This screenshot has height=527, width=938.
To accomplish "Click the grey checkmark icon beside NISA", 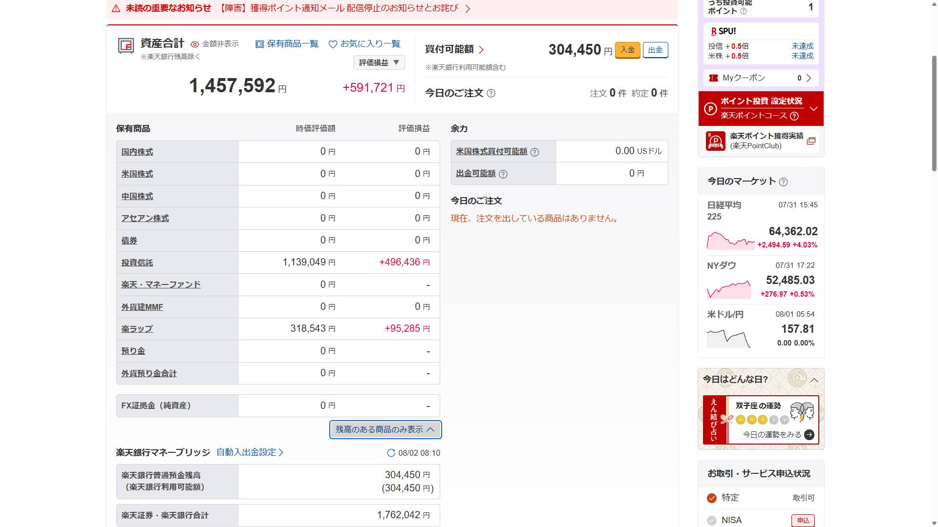I will point(712,521).
